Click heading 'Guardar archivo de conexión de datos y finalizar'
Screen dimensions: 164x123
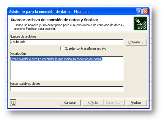click(x=54, y=20)
